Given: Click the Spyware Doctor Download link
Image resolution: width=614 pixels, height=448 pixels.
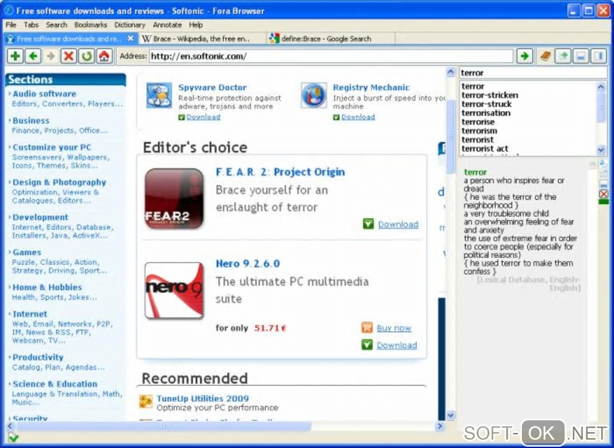Looking at the screenshot, I should [203, 117].
